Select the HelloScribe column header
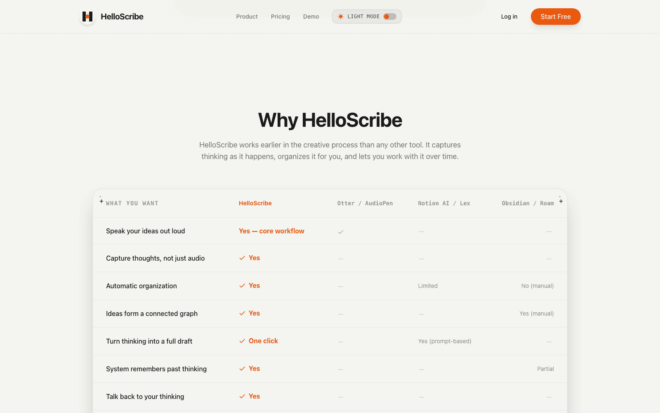 pos(255,203)
